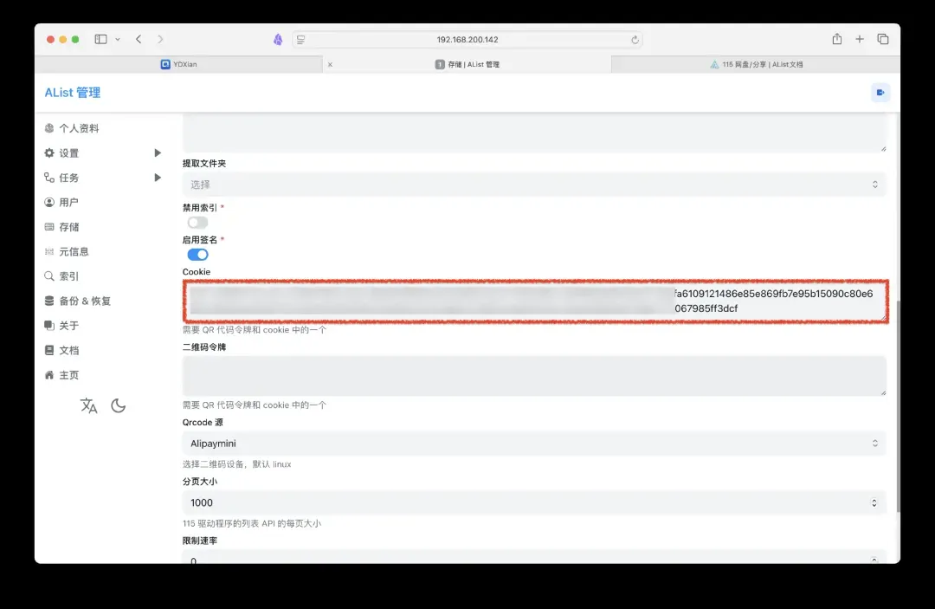Open the Qrcode 源 Alipaymini dropdown

(x=533, y=444)
